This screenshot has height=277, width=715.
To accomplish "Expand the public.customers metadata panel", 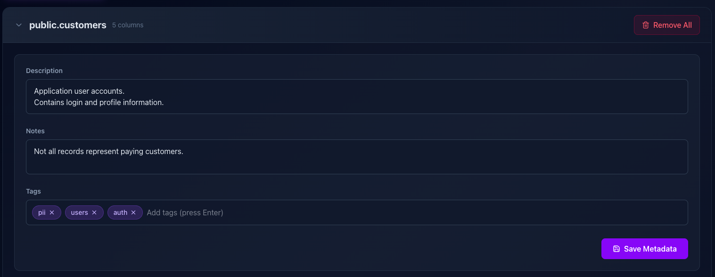I will pyautogui.click(x=18, y=25).
